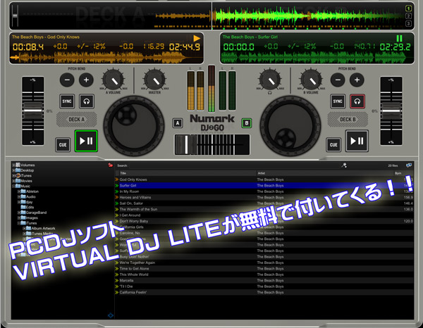423x328 pixels.
Task: Select track This Whole World
Action: pyautogui.click(x=264, y=275)
